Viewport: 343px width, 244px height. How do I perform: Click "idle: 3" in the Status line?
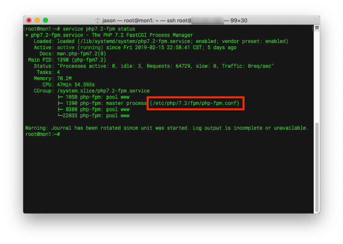click(x=131, y=66)
